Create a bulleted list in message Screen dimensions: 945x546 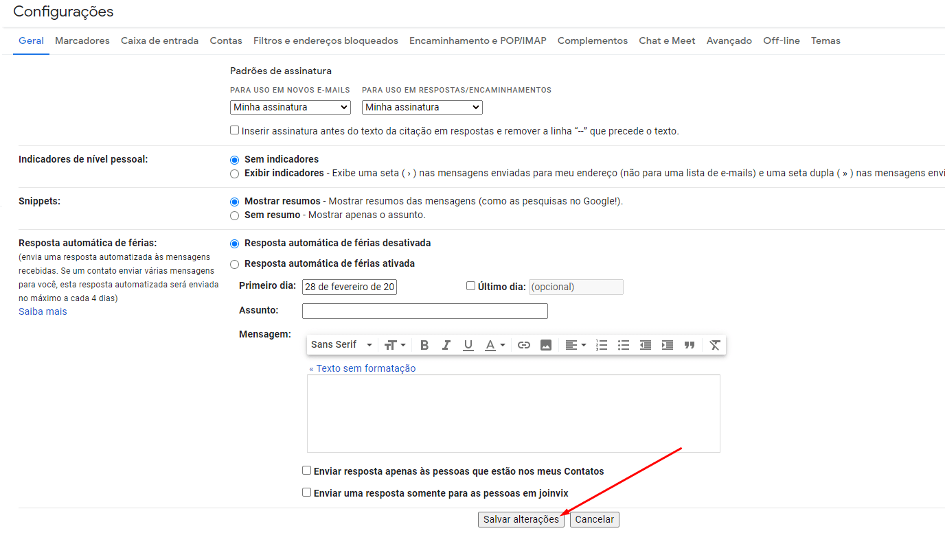tap(624, 345)
